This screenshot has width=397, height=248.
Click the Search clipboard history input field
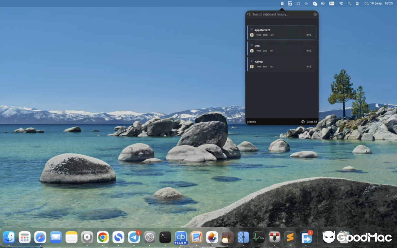tap(276, 14)
